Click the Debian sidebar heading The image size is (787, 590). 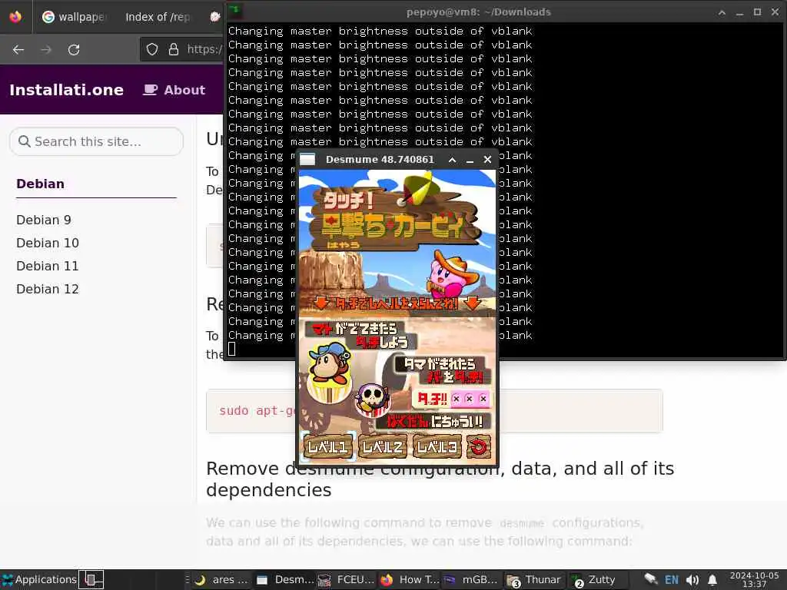(40, 184)
